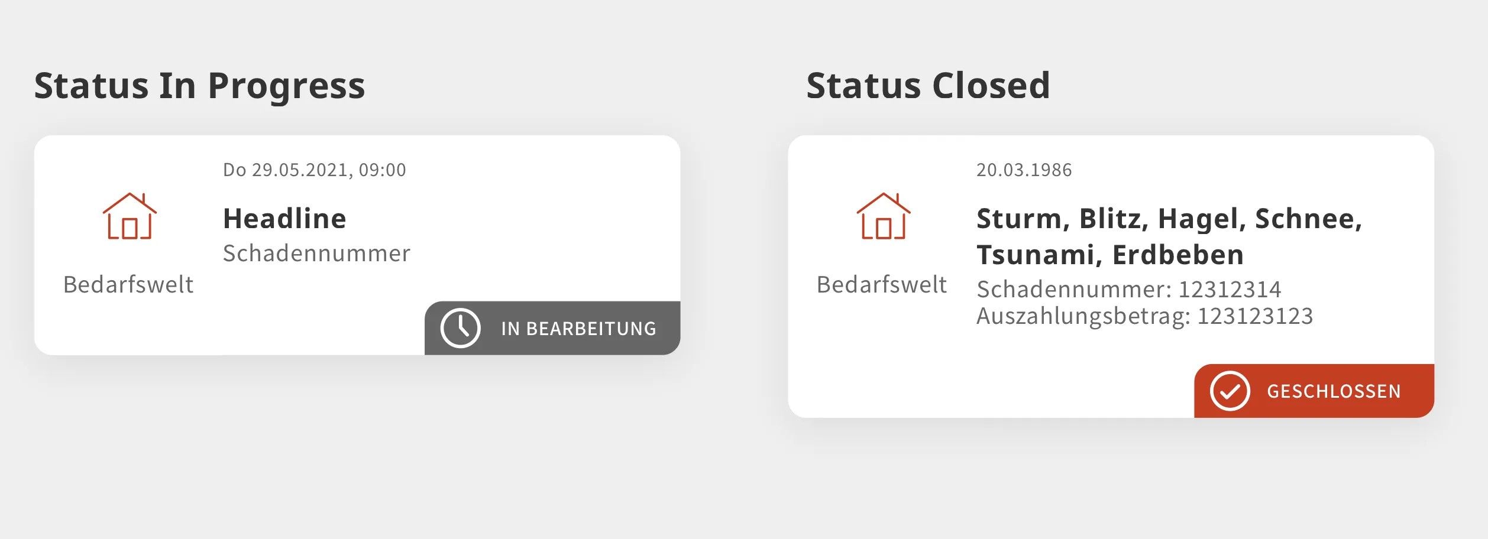
Task: Open the Sturm, Blitz, Hagel claim title
Action: 1169,219
